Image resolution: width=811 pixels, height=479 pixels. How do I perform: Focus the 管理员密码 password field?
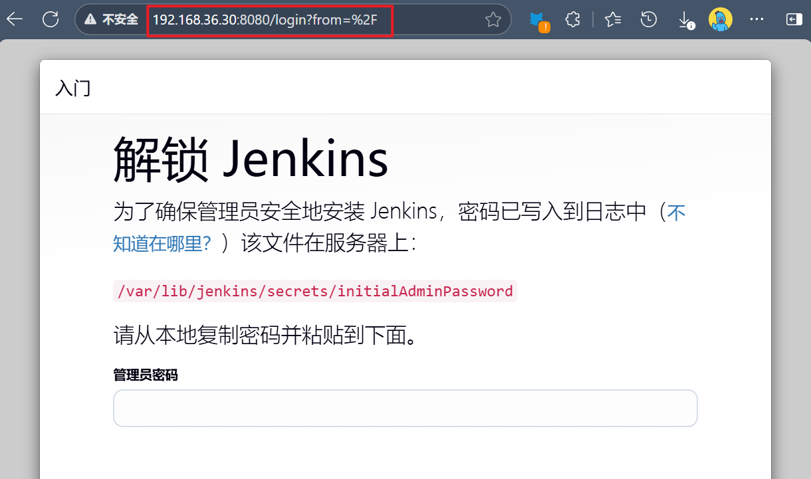(405, 408)
